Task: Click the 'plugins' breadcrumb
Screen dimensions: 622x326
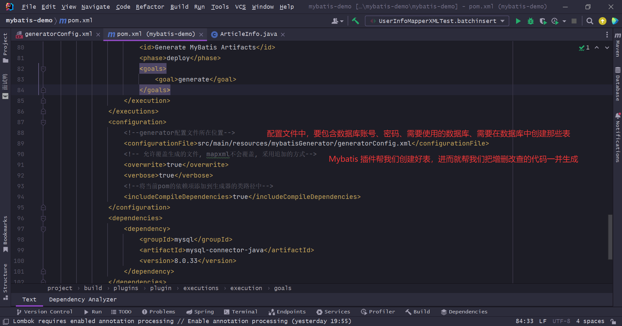Action: click(x=126, y=288)
